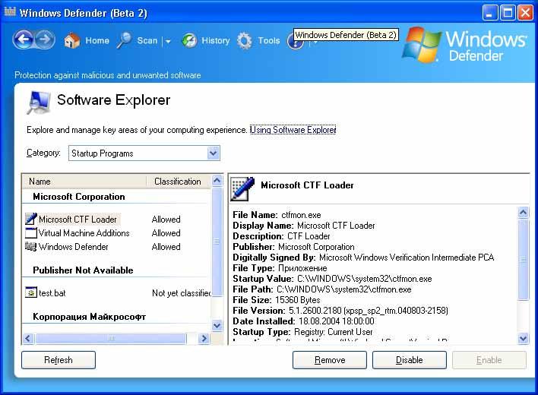Click the Software Explorer heading icon

pos(39,103)
